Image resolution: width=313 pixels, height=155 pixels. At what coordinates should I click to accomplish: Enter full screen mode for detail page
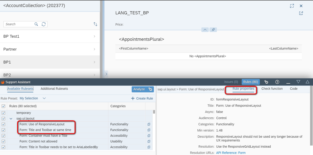[x=292, y=6]
